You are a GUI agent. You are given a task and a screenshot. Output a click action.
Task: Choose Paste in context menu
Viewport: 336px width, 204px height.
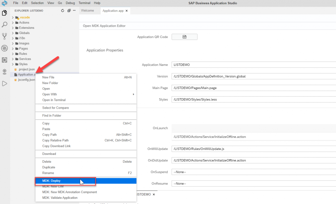(86, 129)
